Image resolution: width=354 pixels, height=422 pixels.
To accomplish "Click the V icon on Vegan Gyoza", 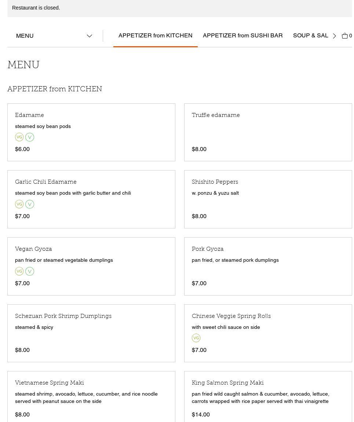I will coord(30,271).
